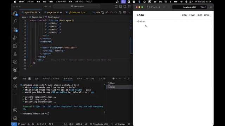The width and height of the screenshot is (225, 126).
Task: Open the Output panel tab
Action: pos(37,78)
